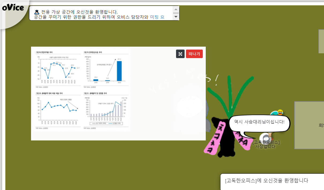Click the 고독한오피스에 오신것을 환영합니다 message

(x=266, y=181)
